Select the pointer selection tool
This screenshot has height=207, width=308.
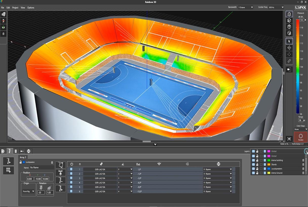pyautogui.click(x=289, y=41)
